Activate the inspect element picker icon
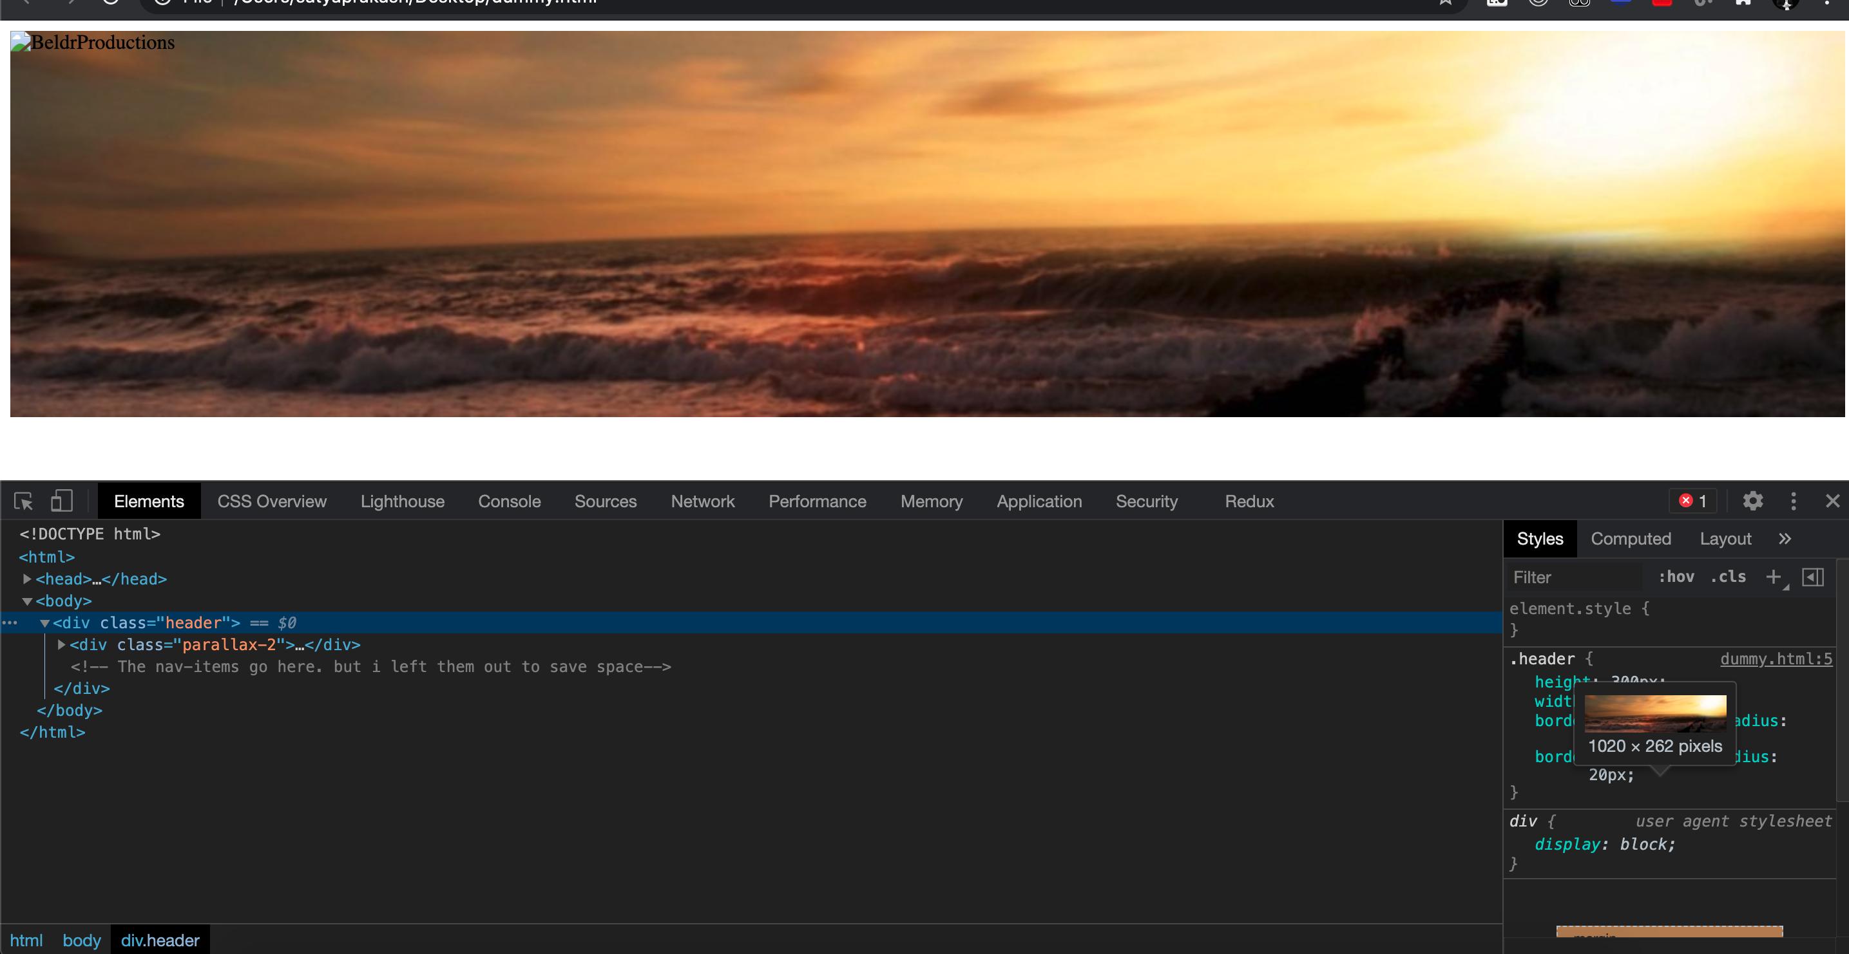1849x954 pixels. click(x=24, y=501)
